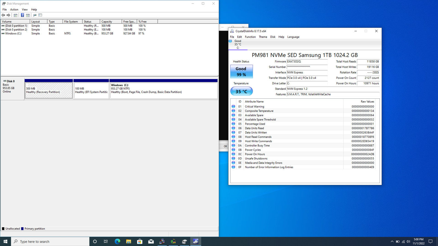This screenshot has width=438, height=246.
Task: Select the Composite Temperature attribute row
Action: 303,111
